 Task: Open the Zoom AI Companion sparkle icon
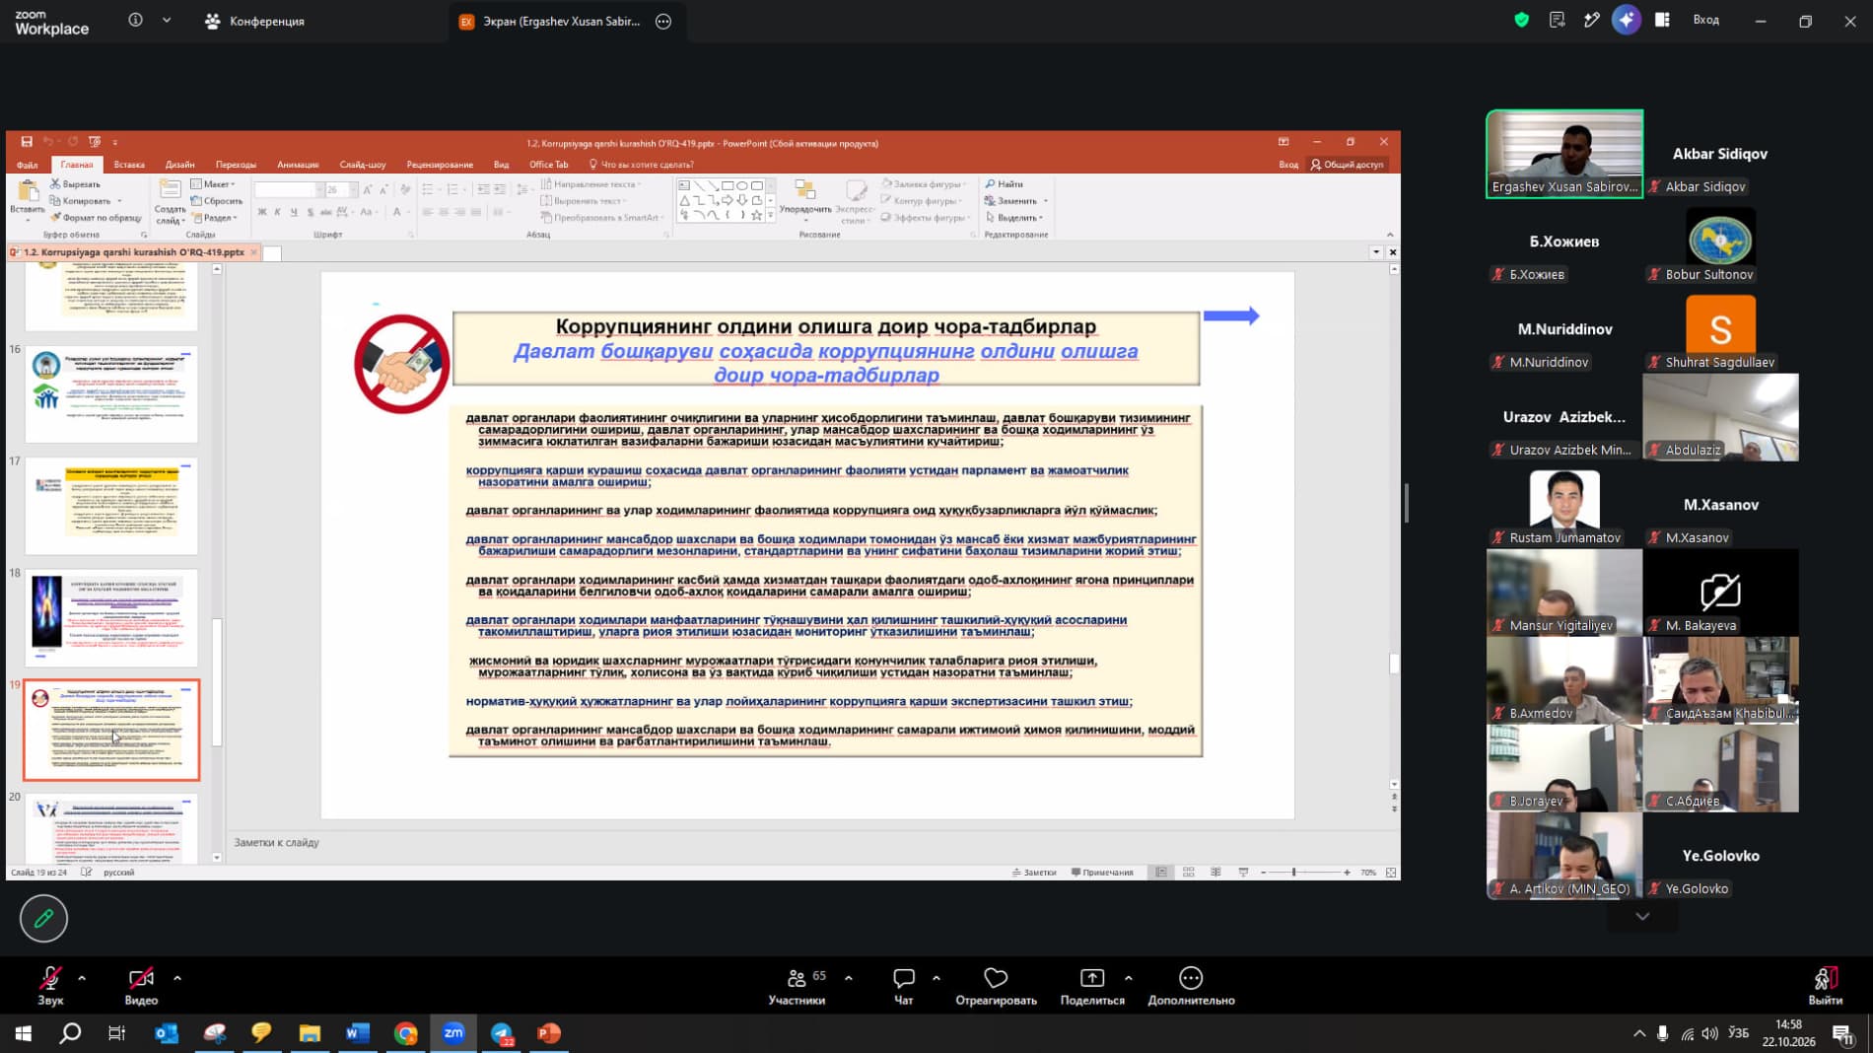point(1627,20)
